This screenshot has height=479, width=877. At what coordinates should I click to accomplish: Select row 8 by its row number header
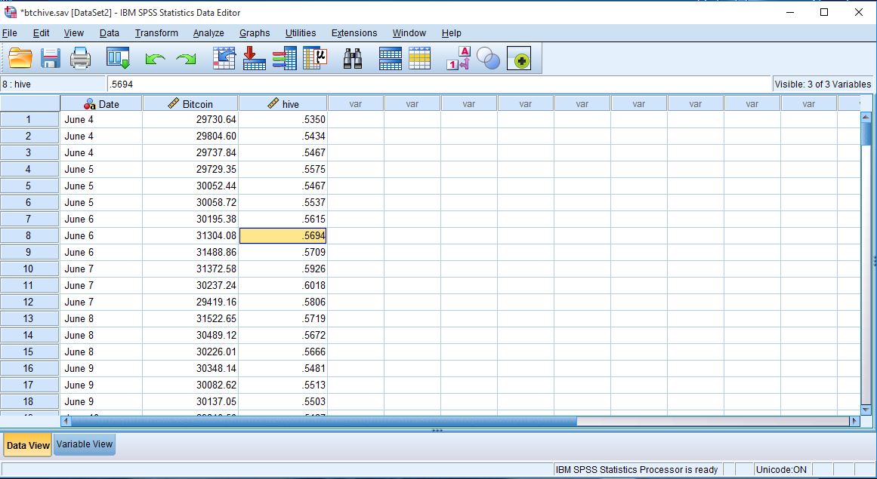coord(29,235)
